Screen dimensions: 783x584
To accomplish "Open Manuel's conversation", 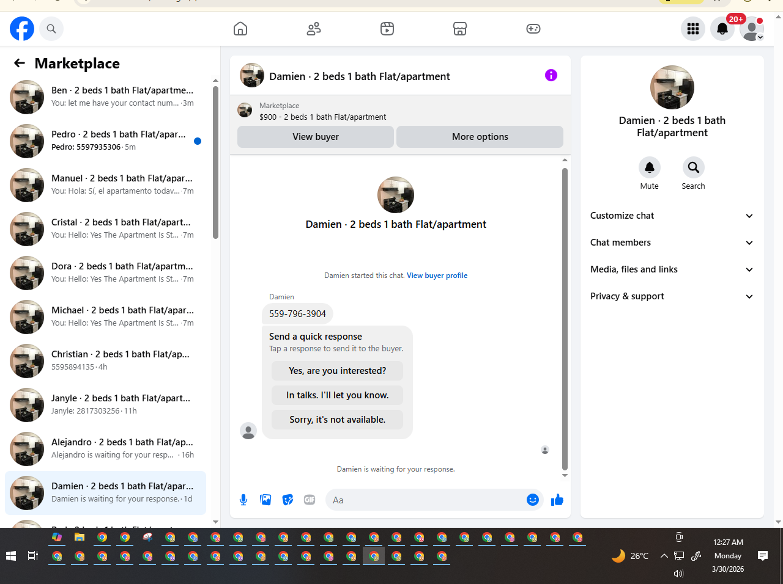I will (106, 185).
